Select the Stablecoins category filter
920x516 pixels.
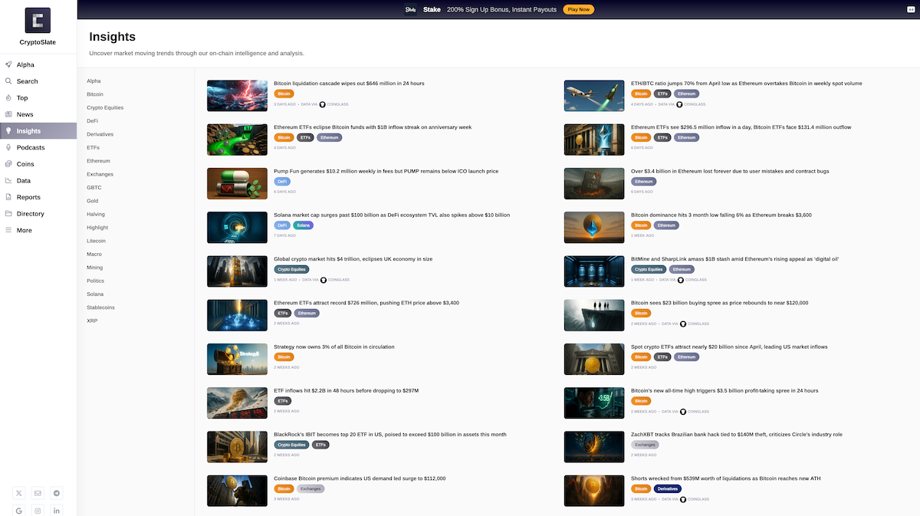101,307
